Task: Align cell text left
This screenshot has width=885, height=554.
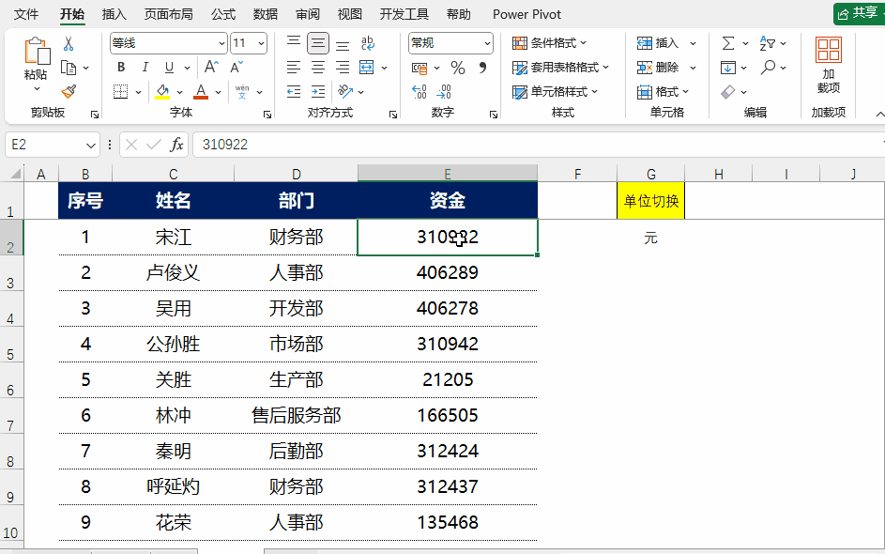Action: [x=294, y=68]
